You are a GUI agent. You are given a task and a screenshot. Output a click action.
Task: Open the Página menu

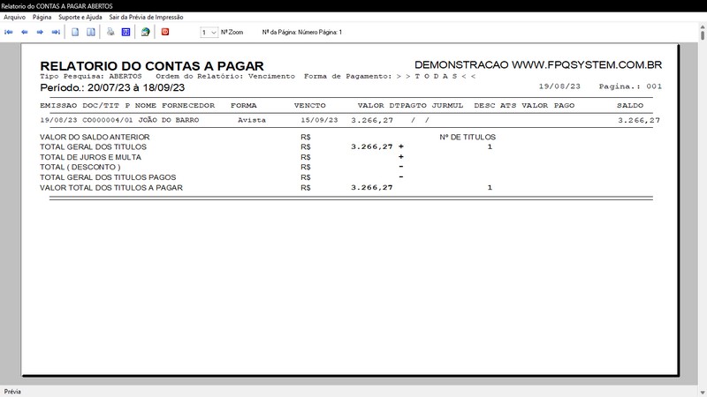point(42,17)
